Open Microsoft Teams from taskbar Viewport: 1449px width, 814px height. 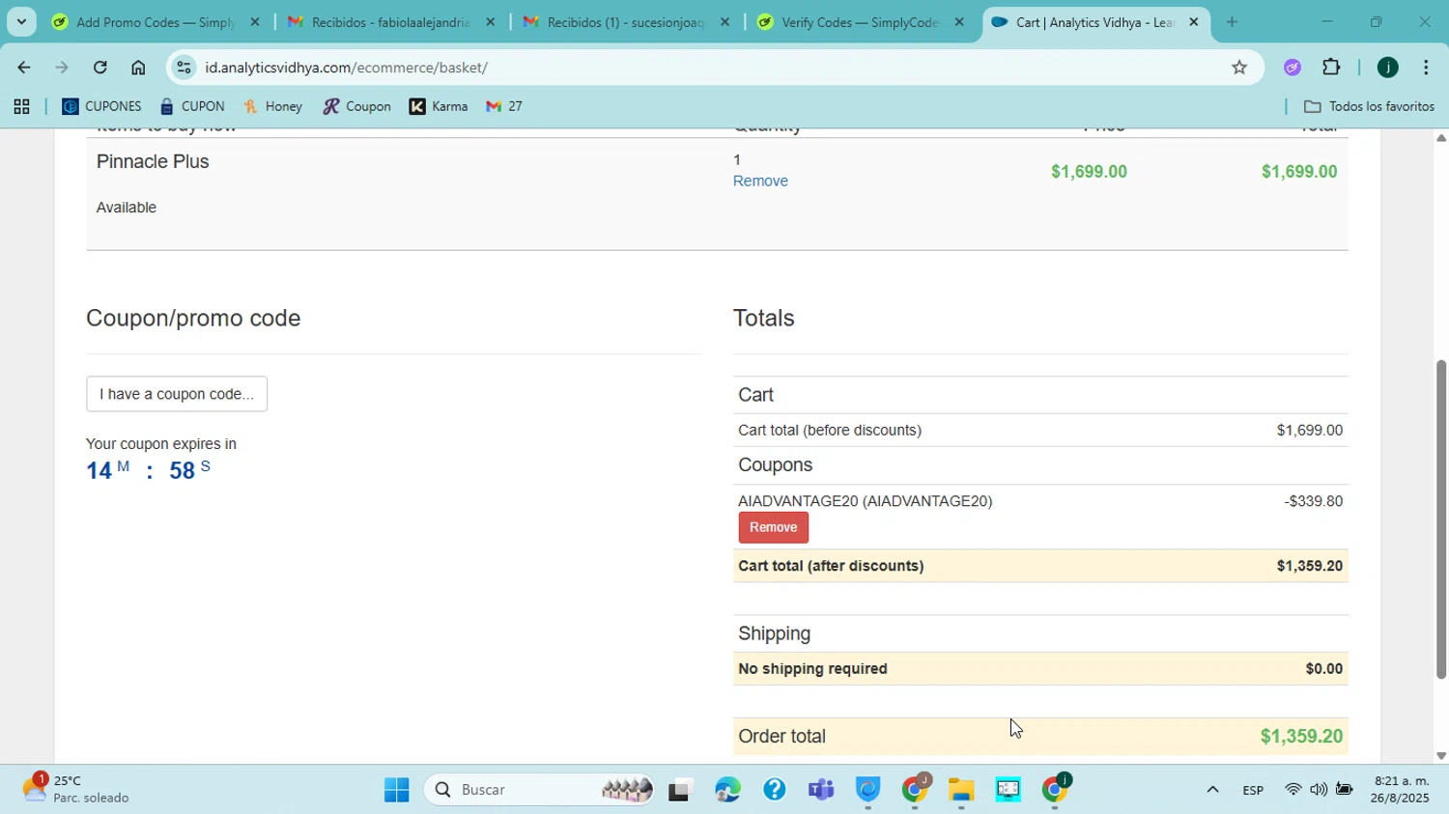tap(821, 791)
